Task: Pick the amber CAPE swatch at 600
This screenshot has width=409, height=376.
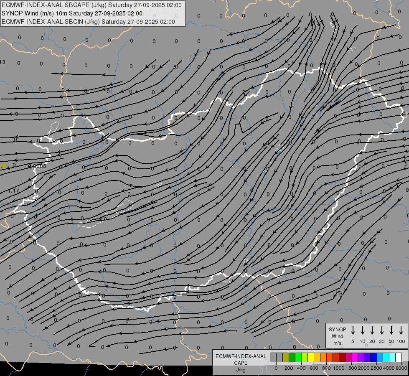Action: [x=317, y=357]
